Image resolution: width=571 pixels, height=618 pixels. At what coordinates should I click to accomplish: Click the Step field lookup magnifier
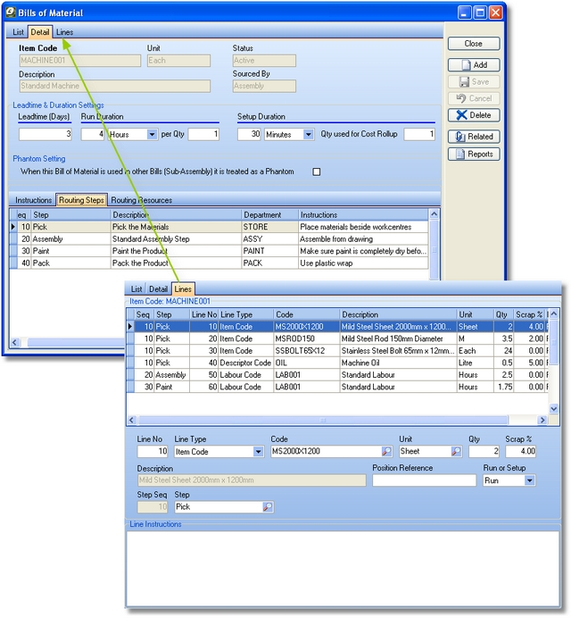click(x=268, y=507)
